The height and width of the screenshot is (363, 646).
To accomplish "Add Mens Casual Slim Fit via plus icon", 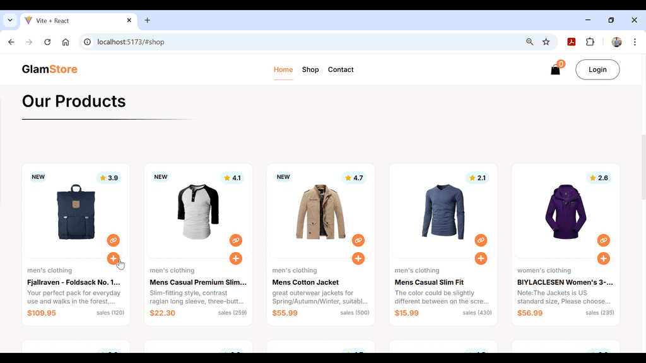I will point(481,258).
